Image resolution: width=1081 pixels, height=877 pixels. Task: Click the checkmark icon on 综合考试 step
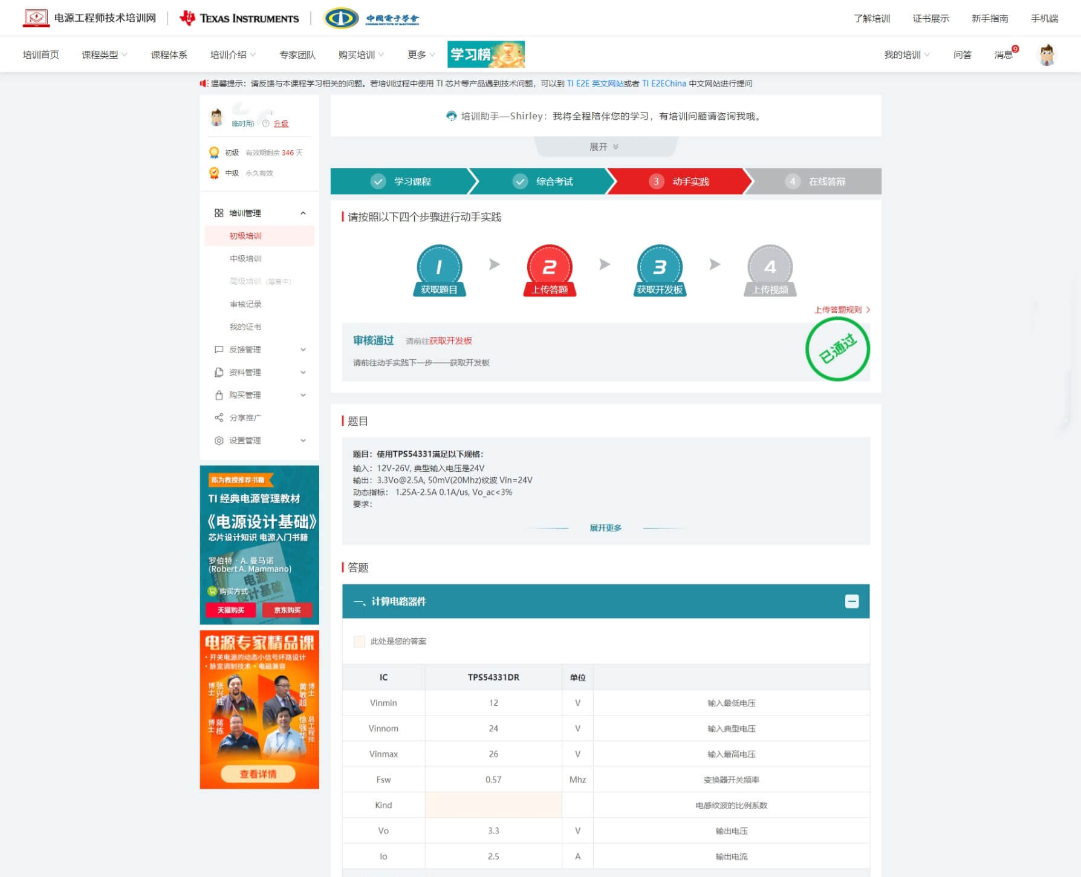520,181
